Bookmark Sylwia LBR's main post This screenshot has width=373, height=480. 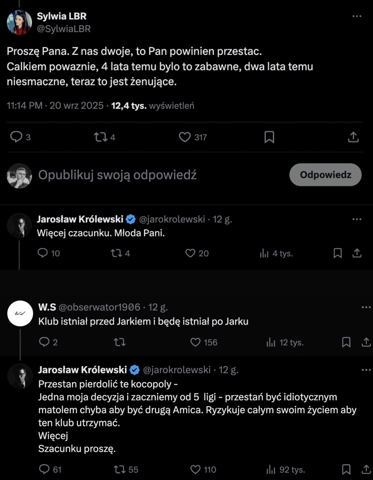[269, 137]
